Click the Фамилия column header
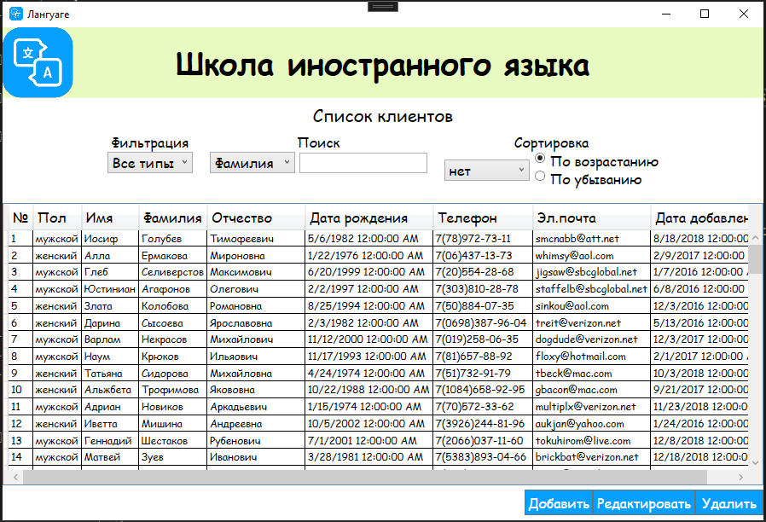The height and width of the screenshot is (522, 766). [x=174, y=217]
